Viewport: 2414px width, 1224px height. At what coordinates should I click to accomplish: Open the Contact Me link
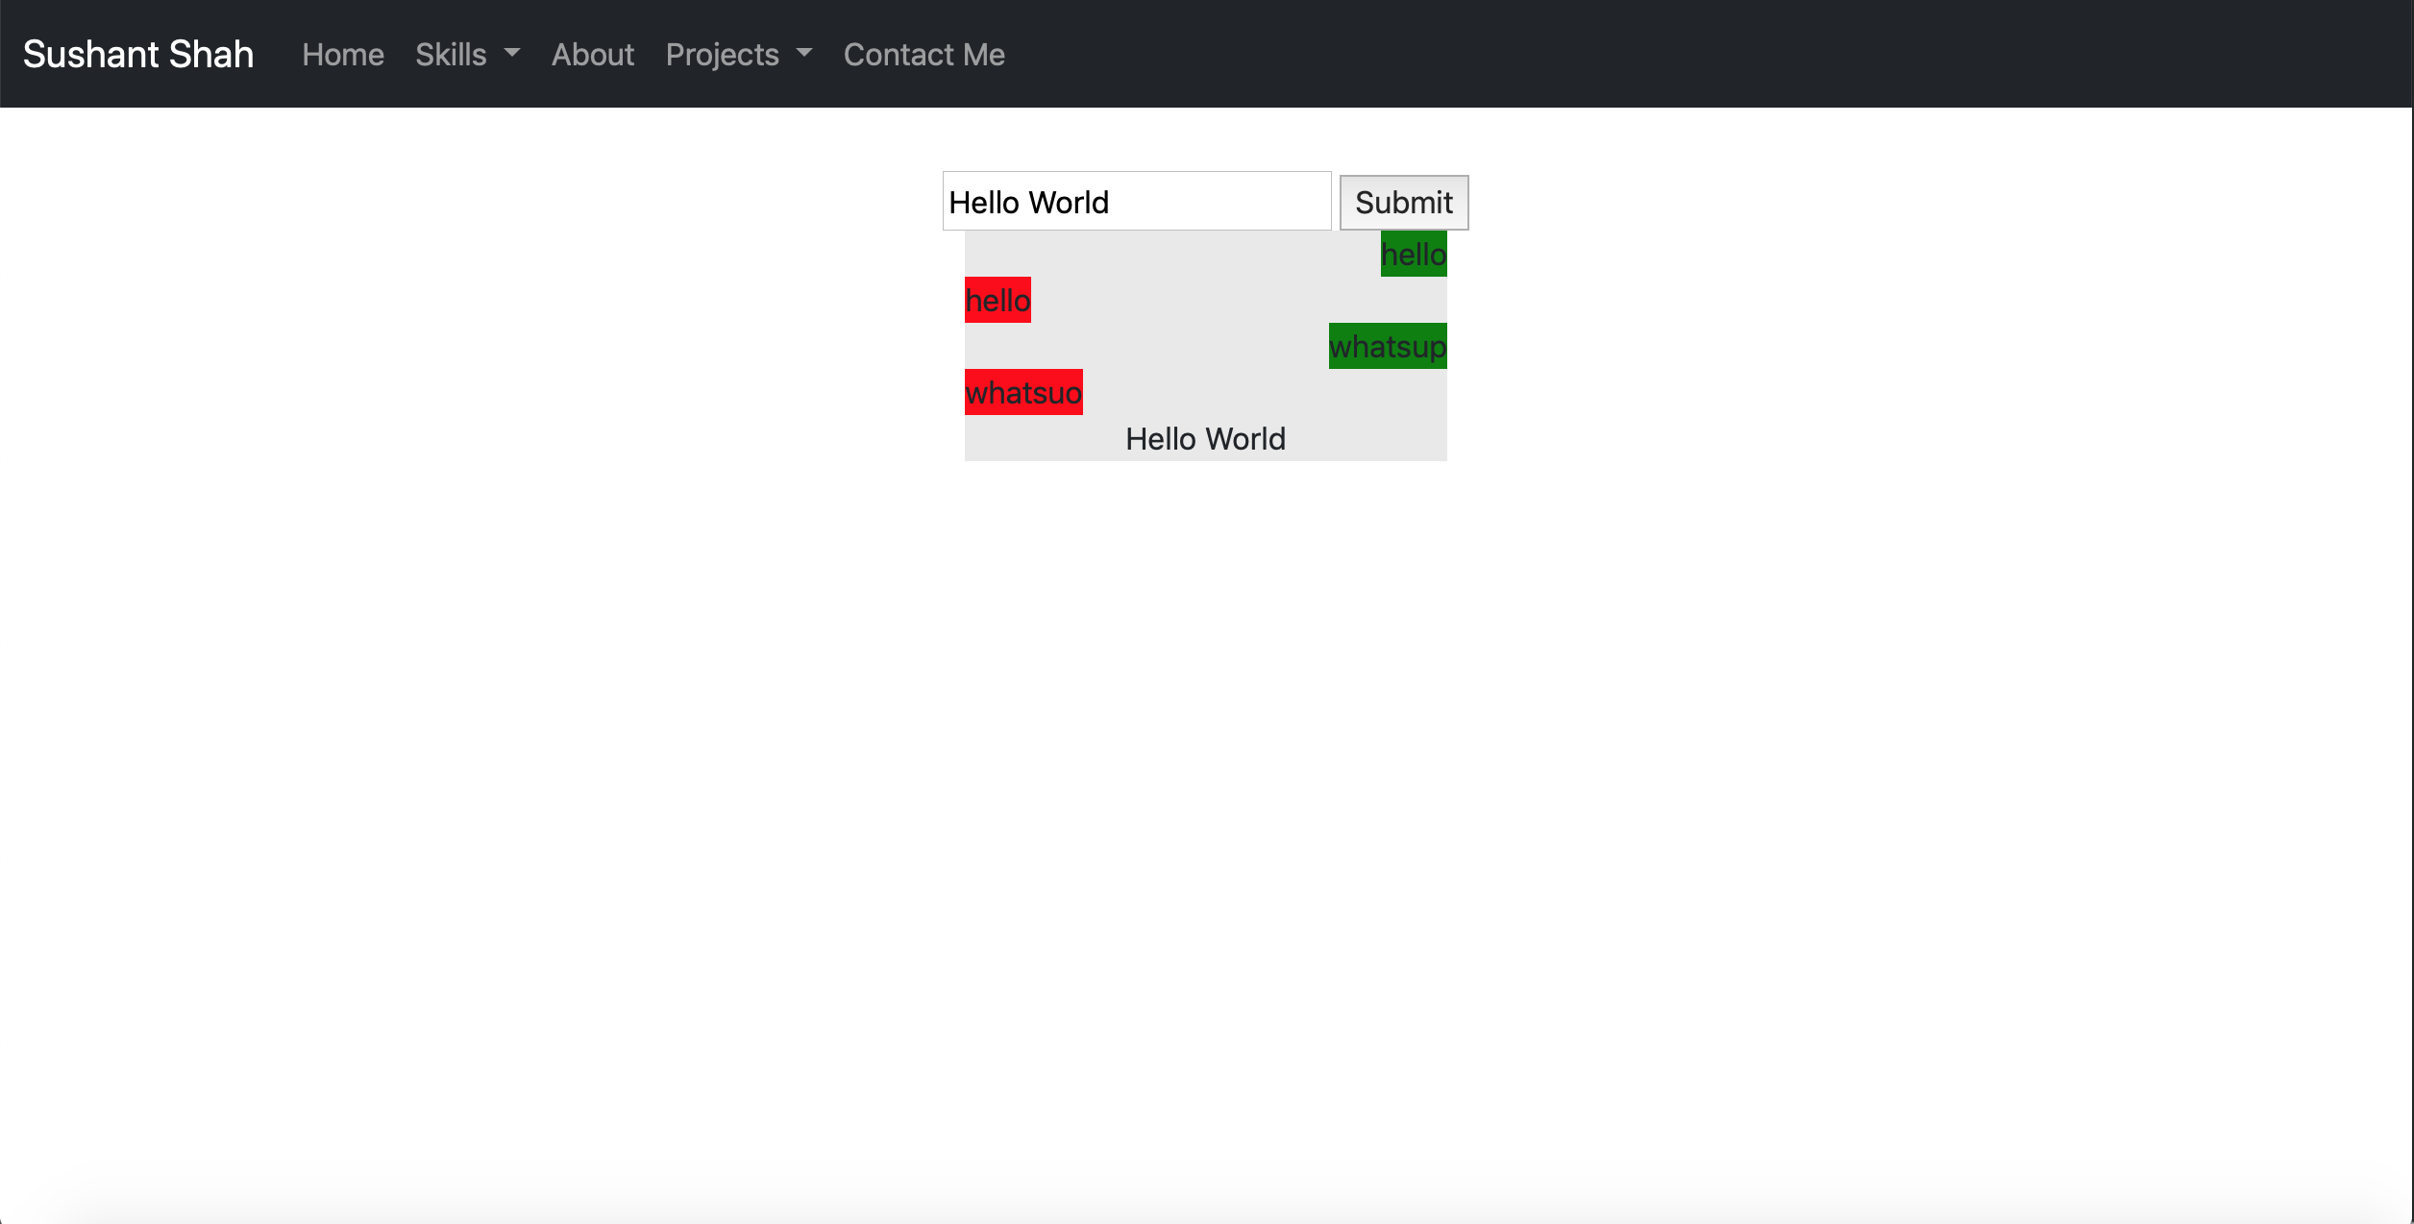click(x=924, y=55)
